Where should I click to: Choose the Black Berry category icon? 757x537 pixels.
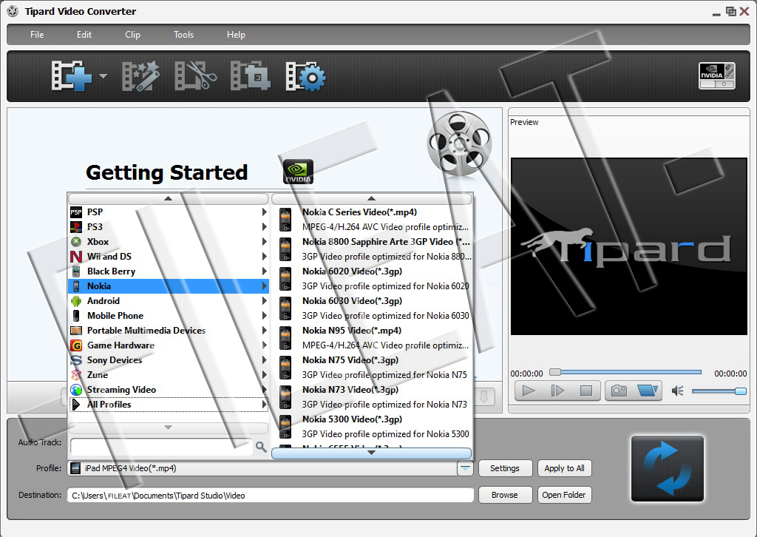tap(76, 271)
